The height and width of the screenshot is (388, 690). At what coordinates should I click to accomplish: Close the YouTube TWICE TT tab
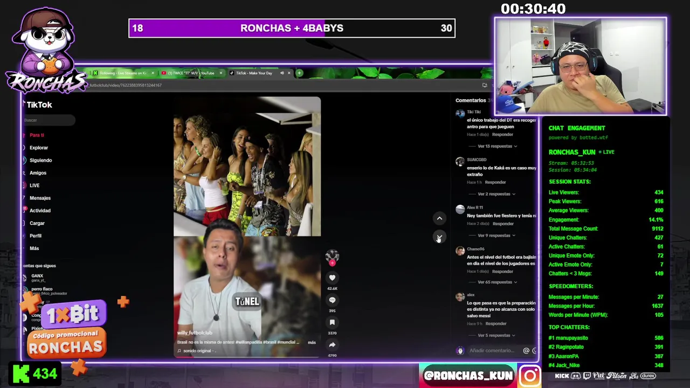pyautogui.click(x=220, y=73)
